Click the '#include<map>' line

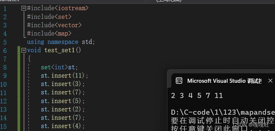(49, 33)
